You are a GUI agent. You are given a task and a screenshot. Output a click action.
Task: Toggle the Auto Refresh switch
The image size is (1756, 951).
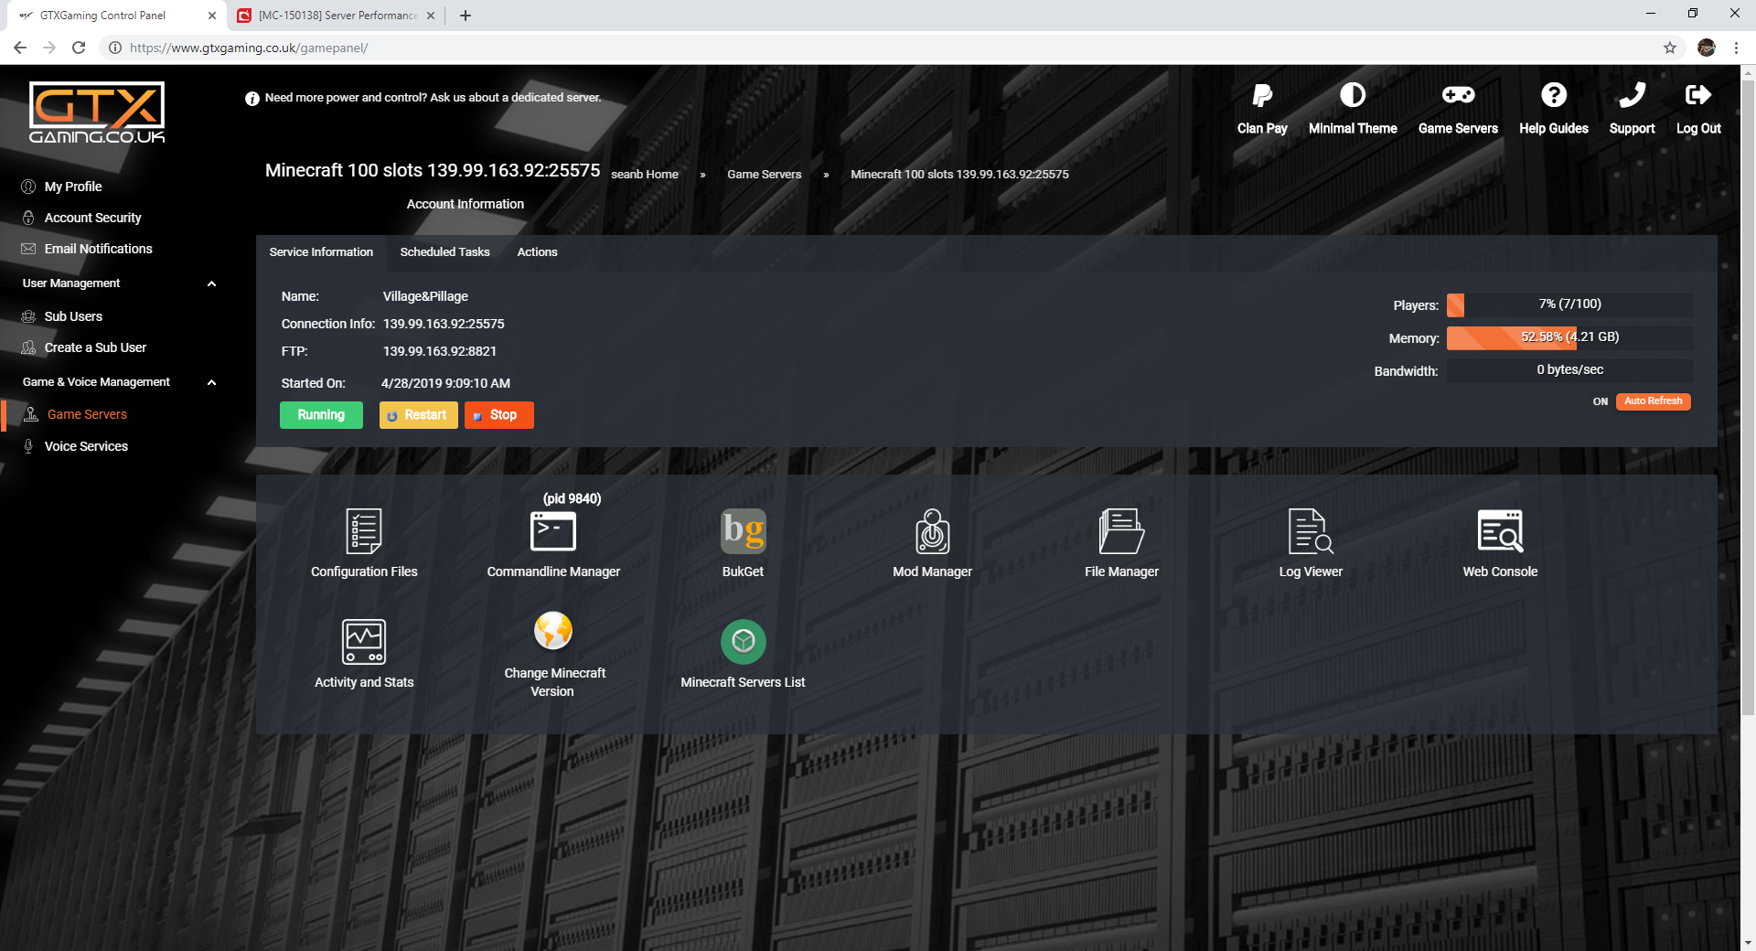click(1653, 401)
